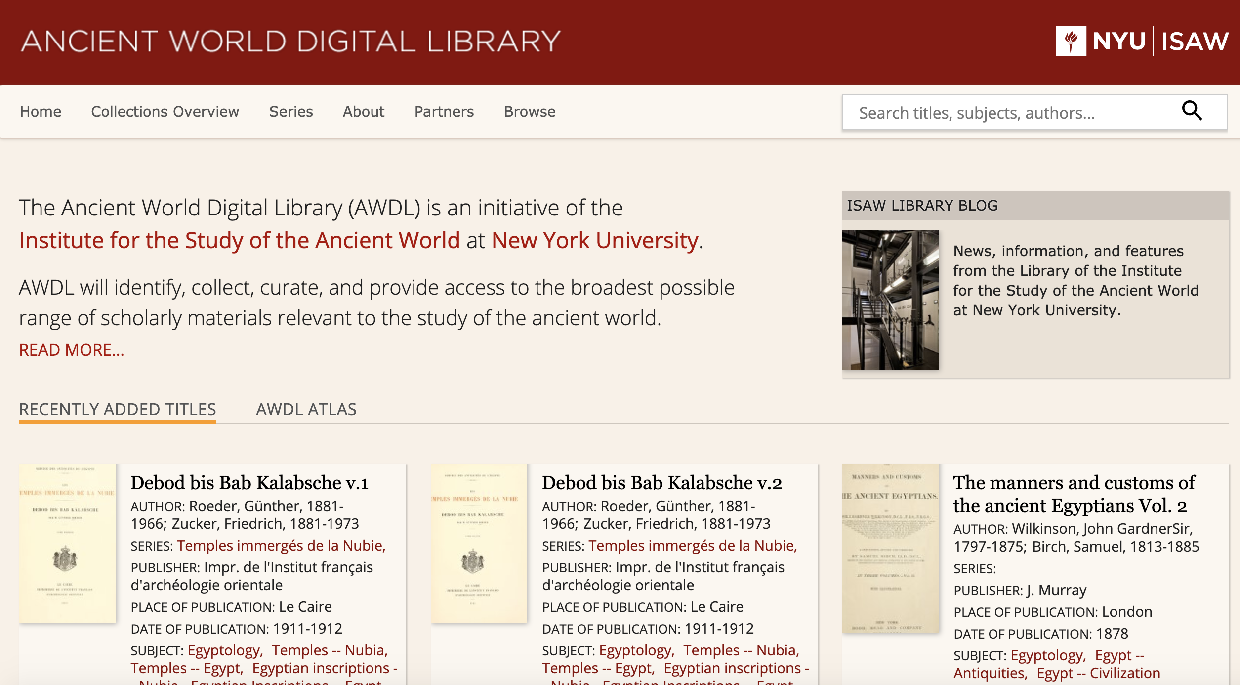Viewport: 1240px width, 685px height.
Task: Open the Temples immergés de la Nubie series
Action: tap(281, 546)
